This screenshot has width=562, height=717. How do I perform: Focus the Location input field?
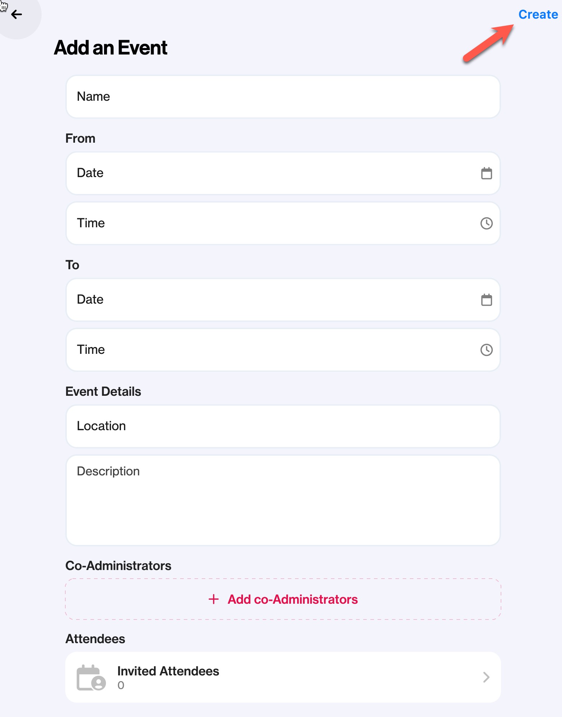(x=283, y=426)
